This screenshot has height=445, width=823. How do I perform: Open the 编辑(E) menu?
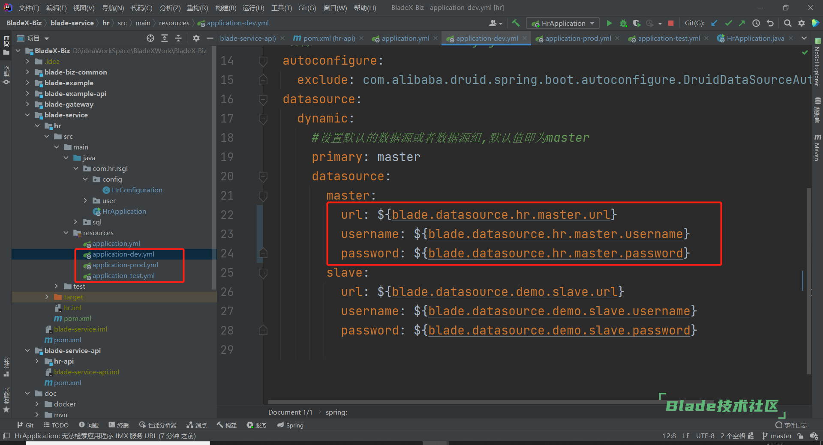click(x=56, y=8)
